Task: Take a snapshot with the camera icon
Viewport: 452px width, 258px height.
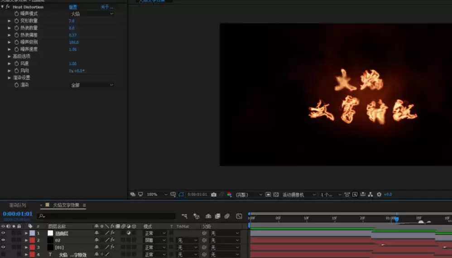Action: click(x=214, y=195)
